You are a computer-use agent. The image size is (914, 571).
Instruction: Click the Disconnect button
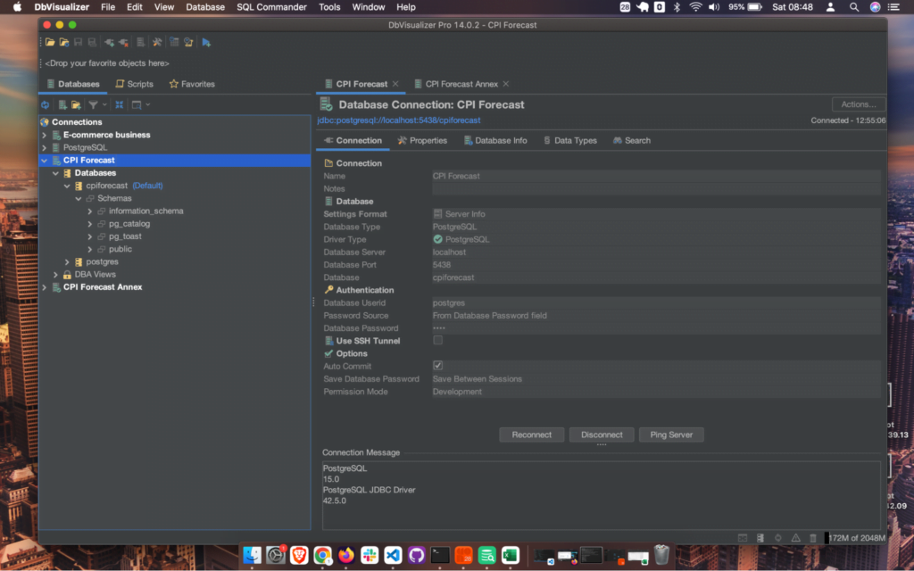602,434
